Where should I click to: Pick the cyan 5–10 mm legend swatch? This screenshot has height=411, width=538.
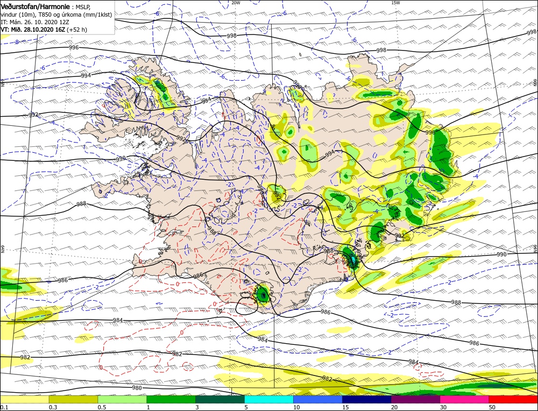269,399
